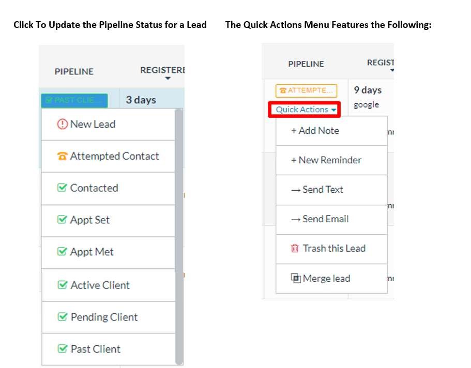Select Contacted in pipeline list
The width and height of the screenshot is (471, 368).
pos(108,188)
